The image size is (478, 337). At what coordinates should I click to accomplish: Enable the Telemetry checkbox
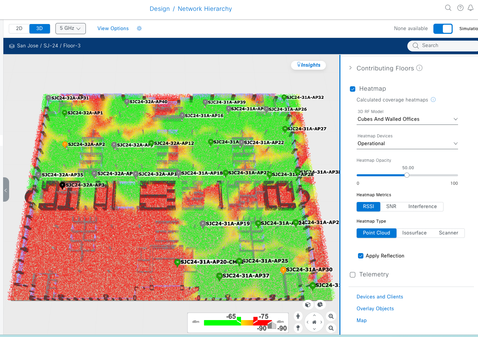(x=353, y=275)
